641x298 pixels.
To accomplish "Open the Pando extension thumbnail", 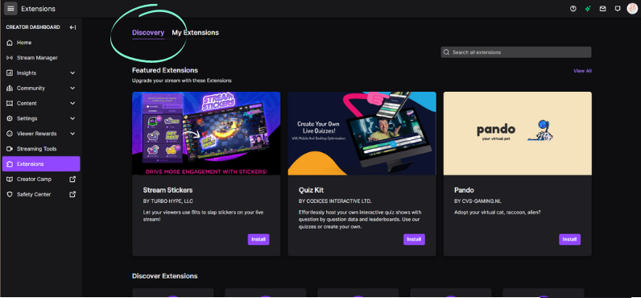I will (518, 133).
